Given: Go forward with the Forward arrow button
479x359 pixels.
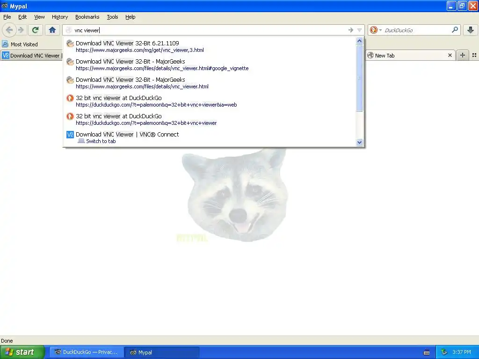Looking at the screenshot, I should [x=21, y=30].
